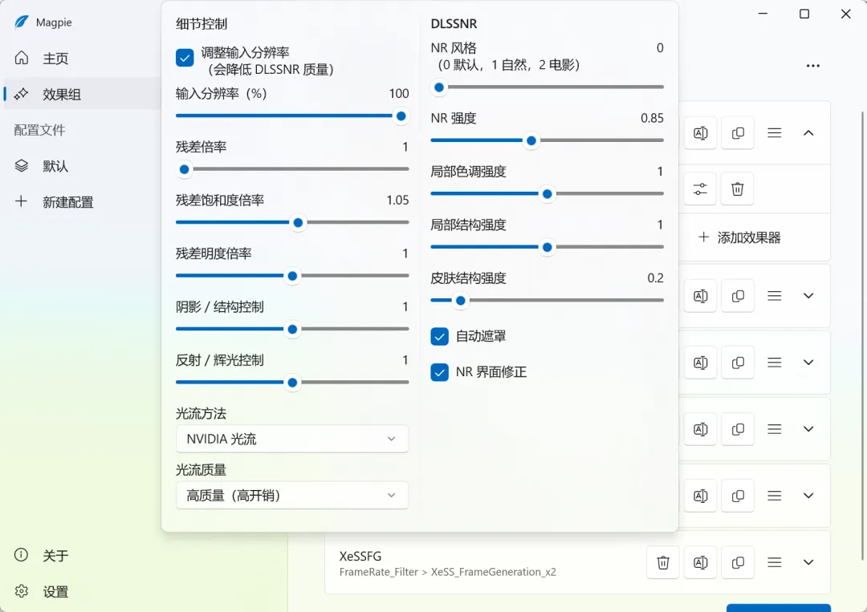Open effect parameters via the sliders icon
The image size is (867, 612).
[x=701, y=189]
